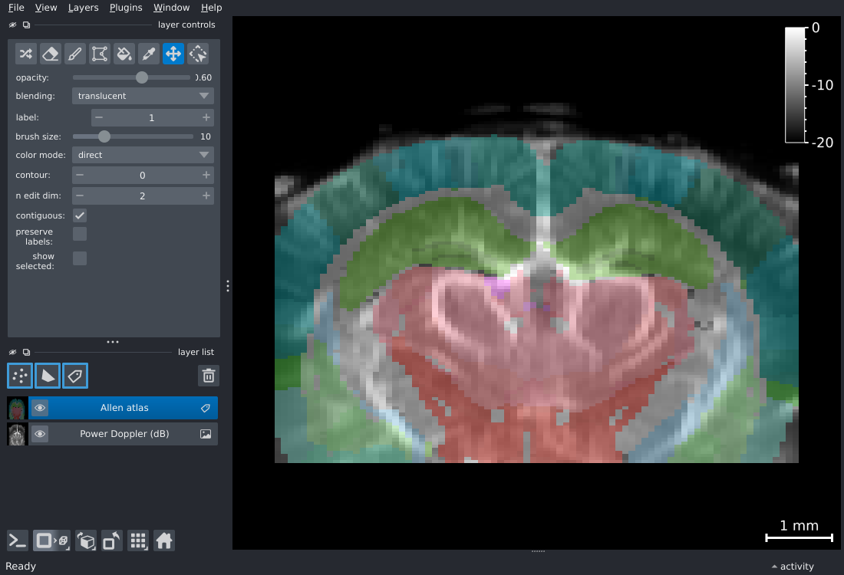The height and width of the screenshot is (575, 844).
Task: Pick the color picker eyedropper tool
Action: [149, 54]
